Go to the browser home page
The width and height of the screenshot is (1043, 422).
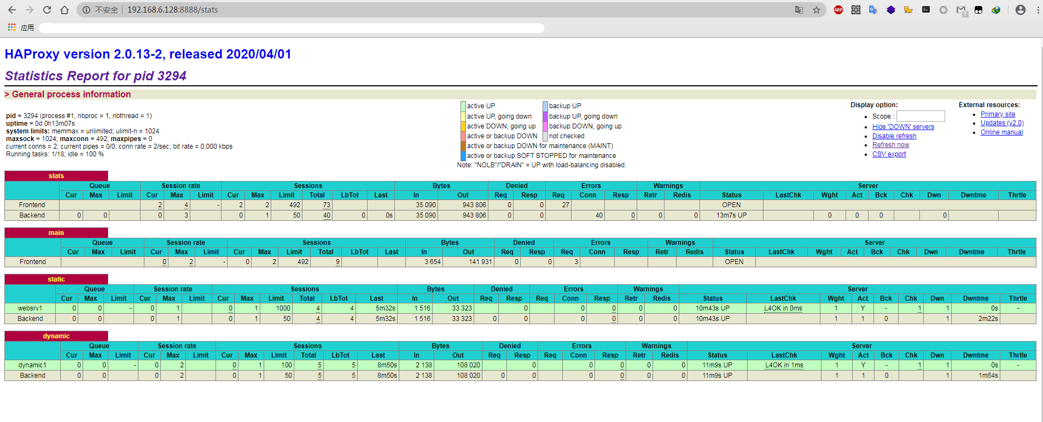pos(65,10)
